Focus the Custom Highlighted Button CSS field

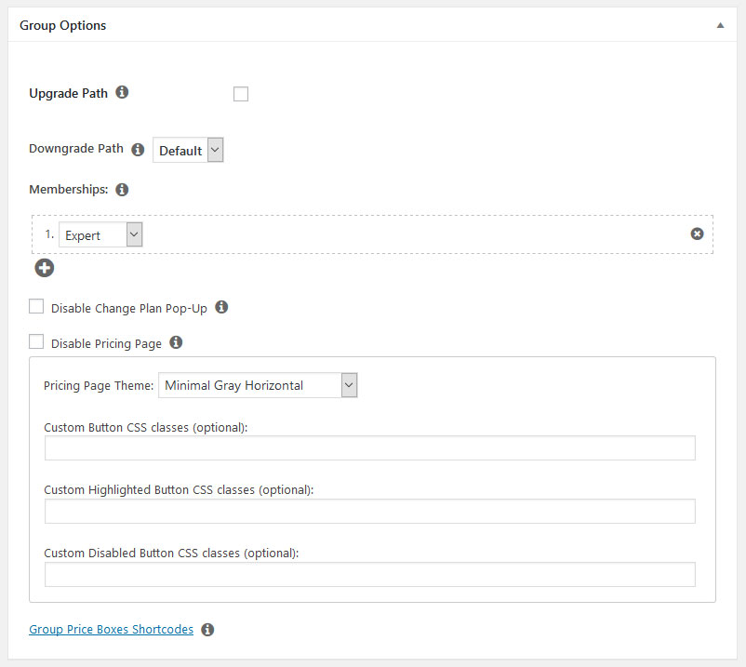click(x=369, y=512)
